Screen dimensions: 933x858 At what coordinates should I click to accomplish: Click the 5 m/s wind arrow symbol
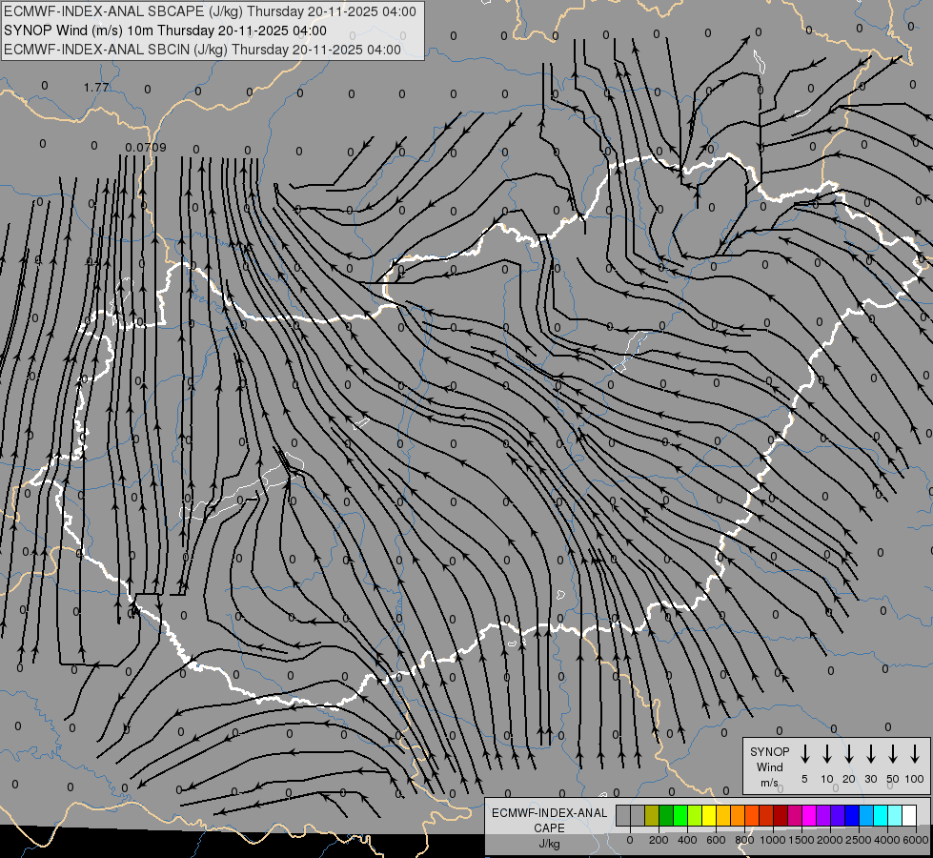click(x=804, y=754)
